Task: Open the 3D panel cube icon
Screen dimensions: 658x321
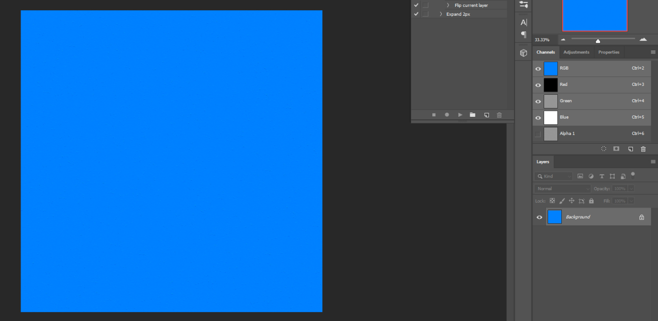Action: 524,53
